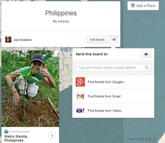
Task: Open the About this map link
Action: [142, 139]
